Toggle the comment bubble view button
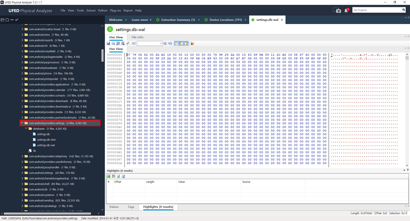Viewport: 410px width, 221px height. (176, 44)
